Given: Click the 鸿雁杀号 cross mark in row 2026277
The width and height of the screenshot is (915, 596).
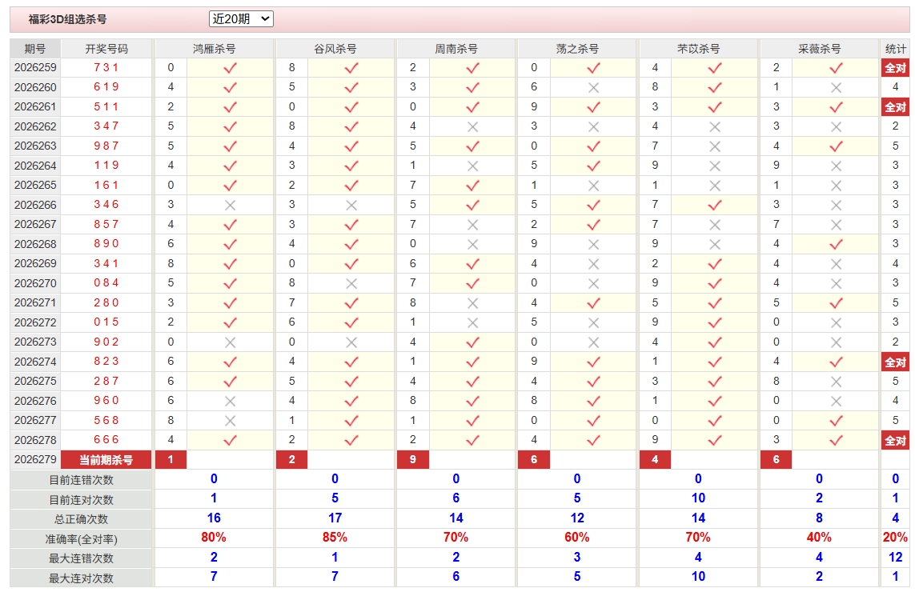Looking at the screenshot, I should [x=230, y=421].
